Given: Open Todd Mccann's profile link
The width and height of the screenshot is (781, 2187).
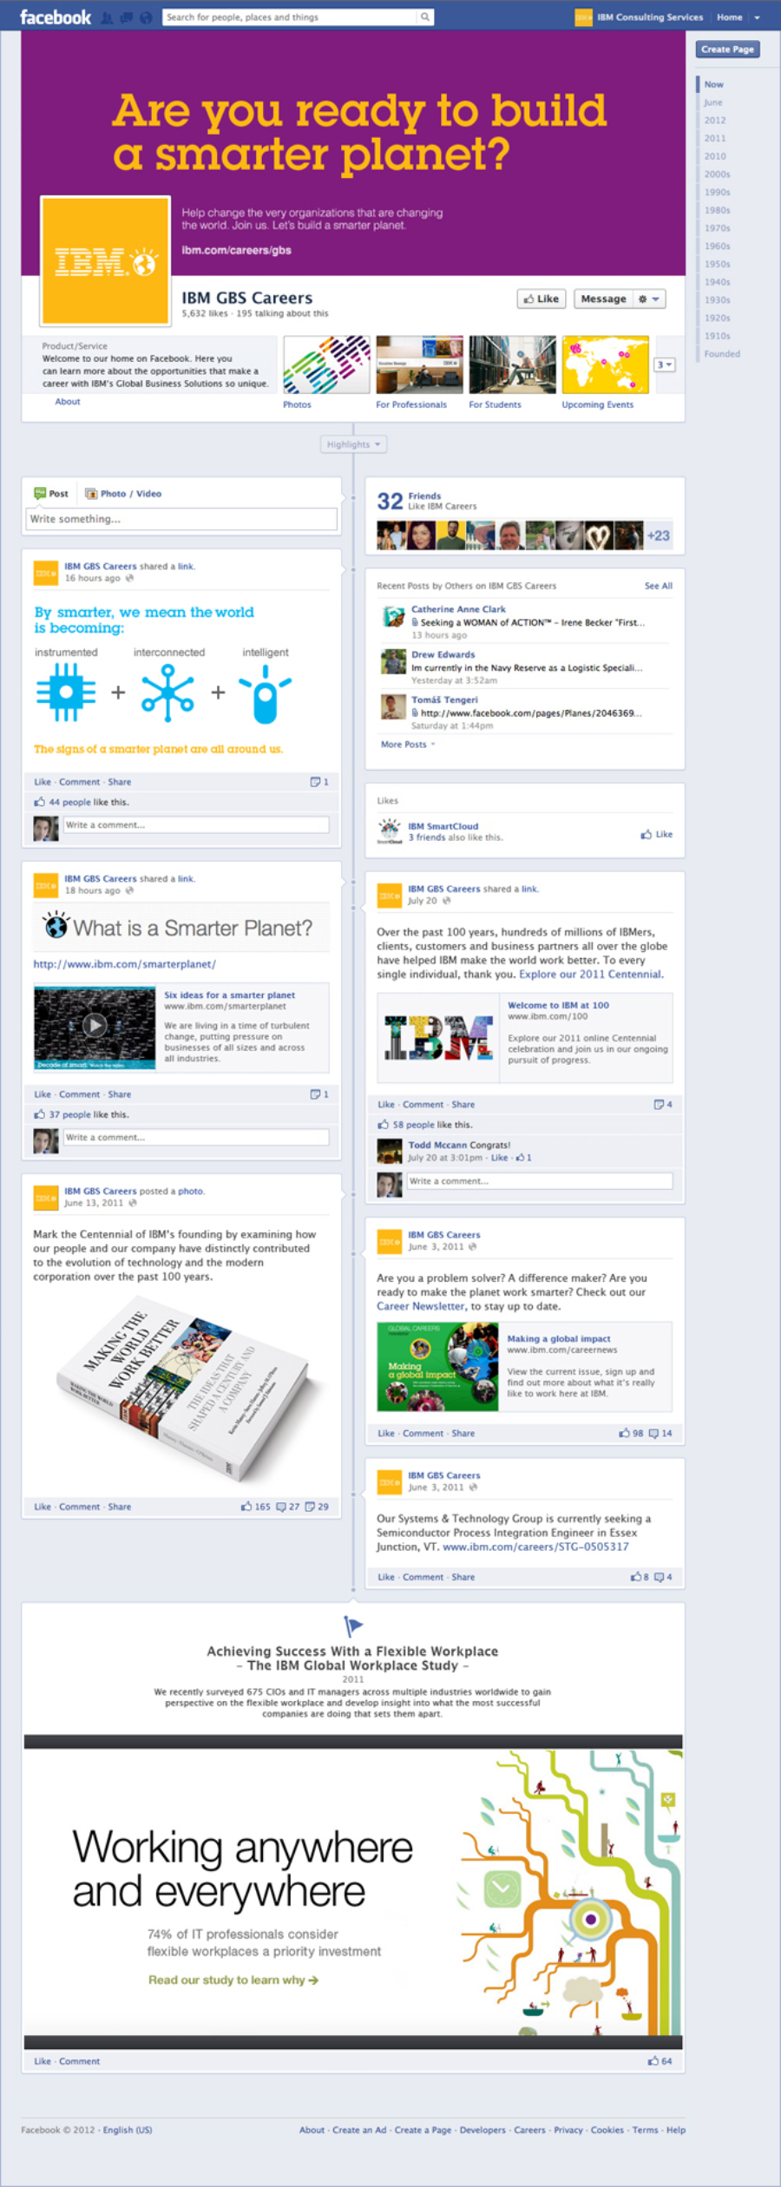Looking at the screenshot, I should coord(437,1145).
